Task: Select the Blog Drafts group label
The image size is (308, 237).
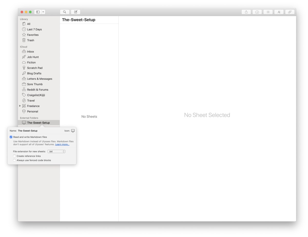Action: coord(34,73)
